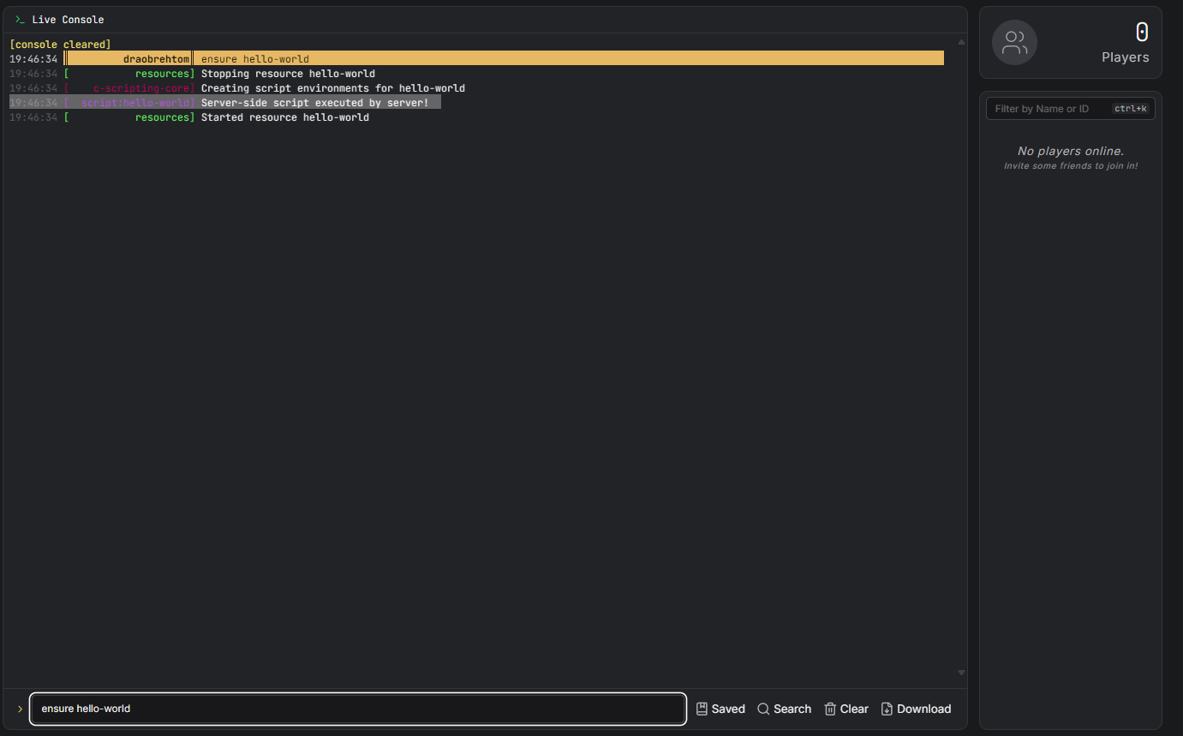Clear the console output
The height and width of the screenshot is (736, 1183).
[x=846, y=709]
